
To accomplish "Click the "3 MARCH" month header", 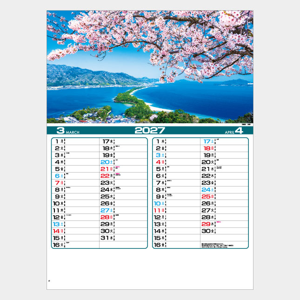I will (67, 130).
